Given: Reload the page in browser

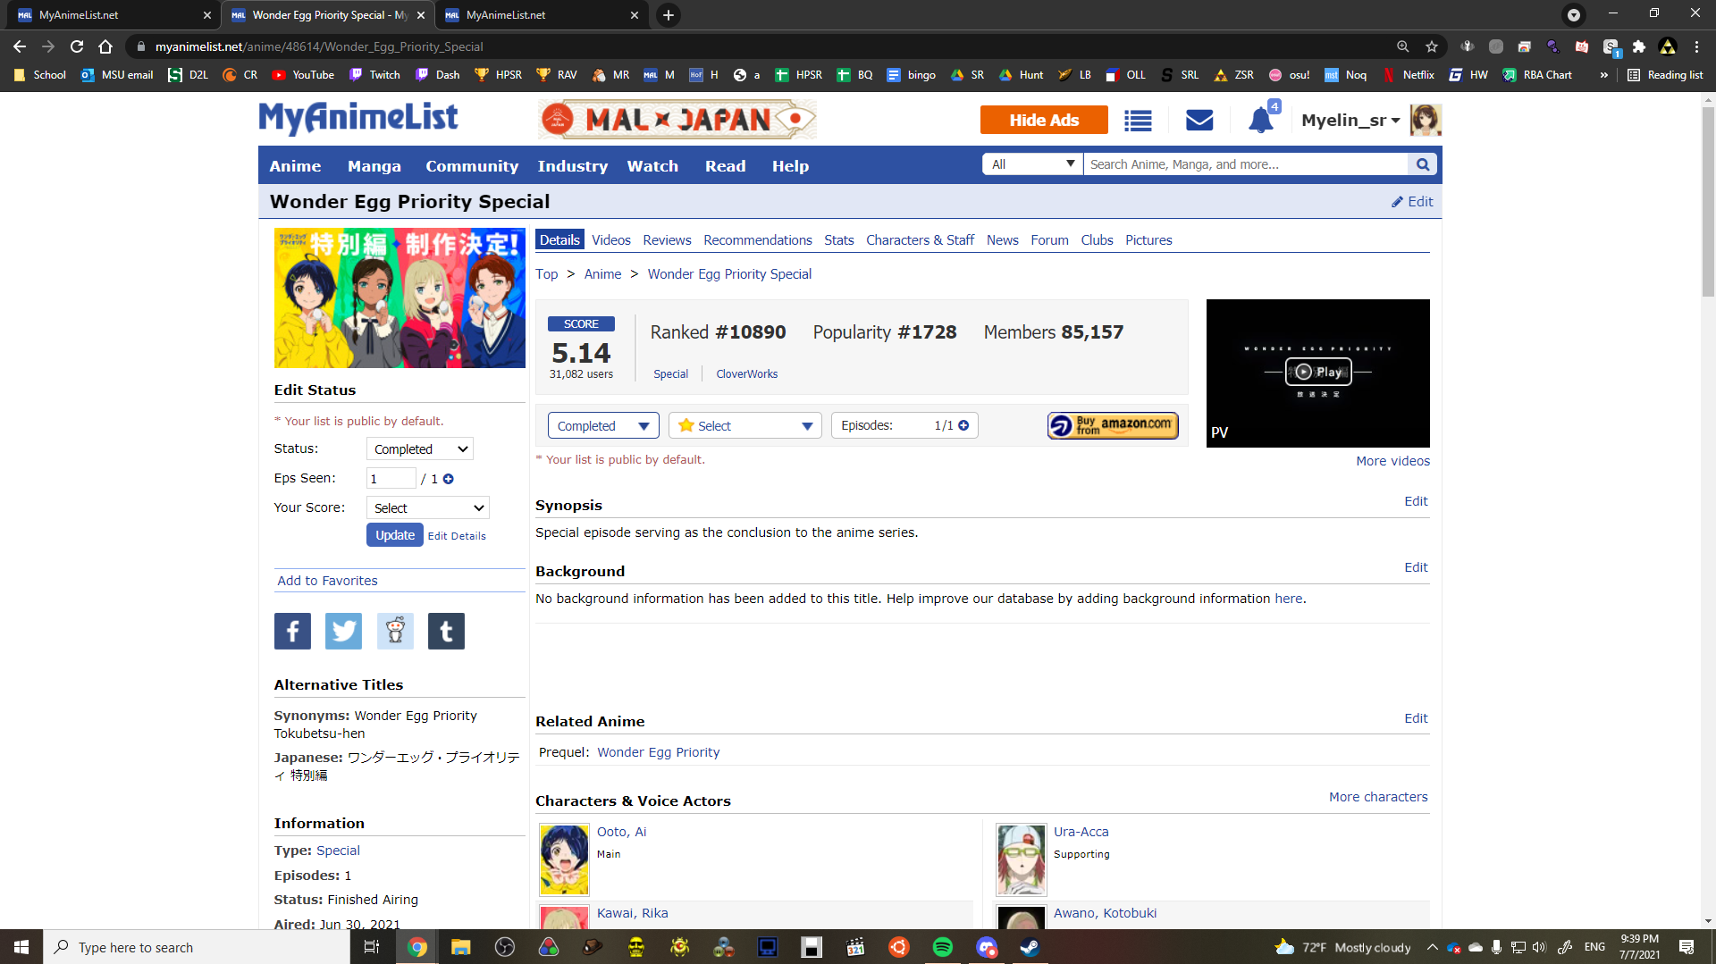Looking at the screenshot, I should coord(77,46).
